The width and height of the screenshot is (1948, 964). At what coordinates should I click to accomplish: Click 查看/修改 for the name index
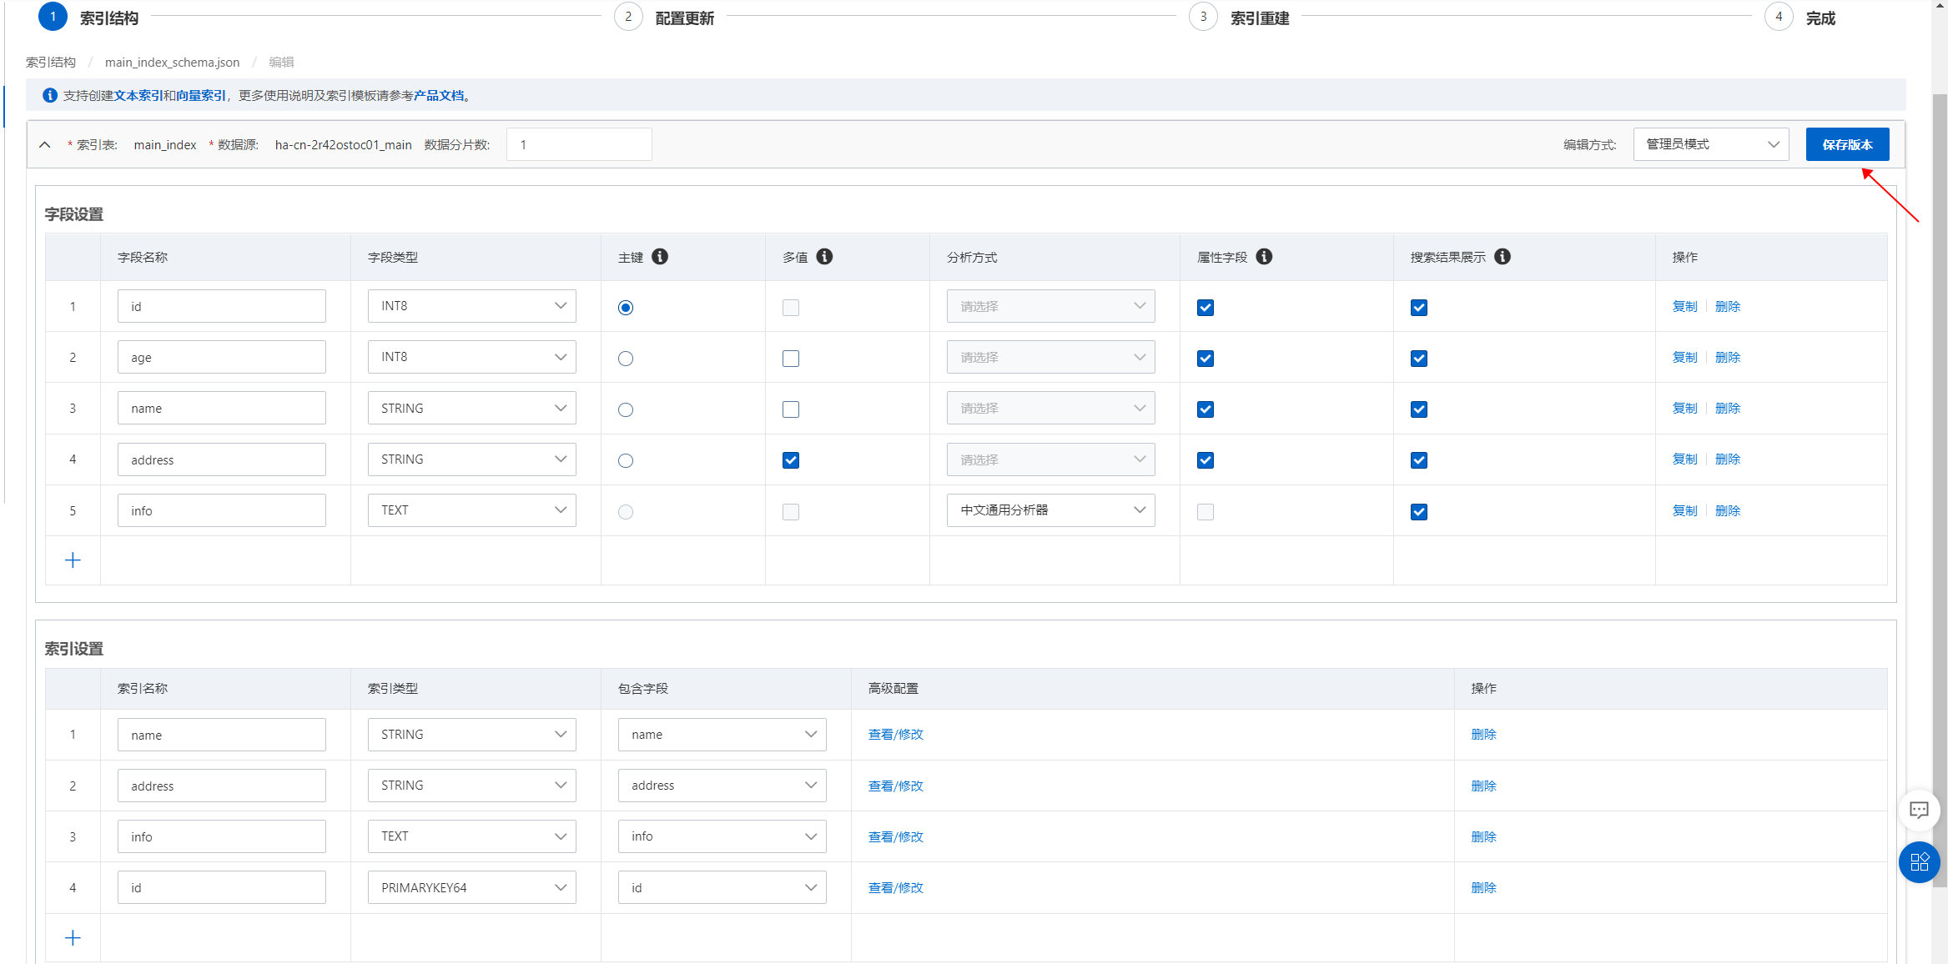pos(896,735)
